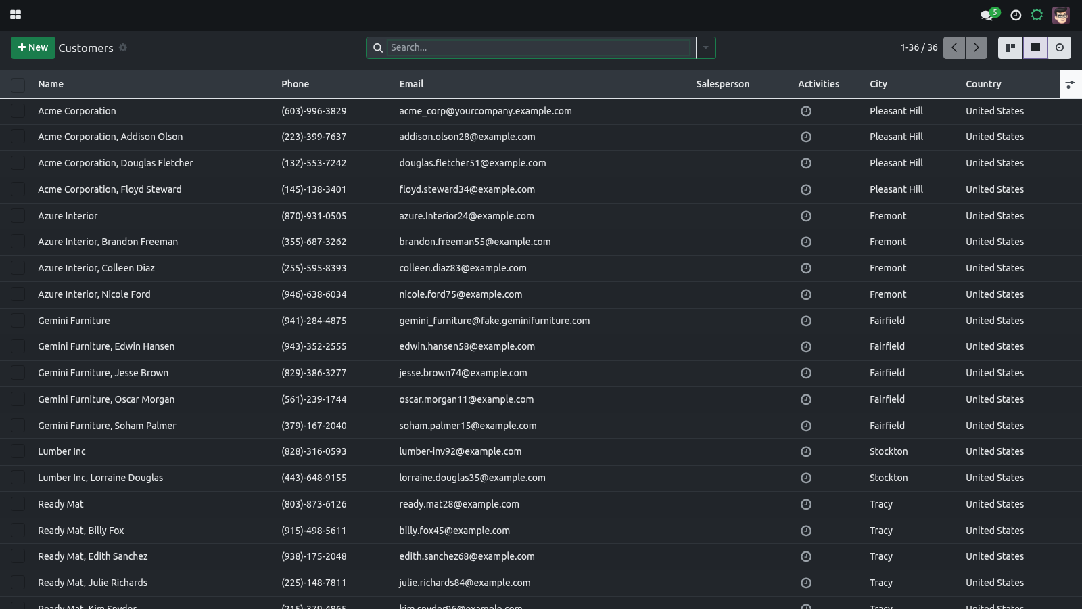Go to previous page of records
The width and height of the screenshot is (1082, 609).
pyautogui.click(x=954, y=47)
